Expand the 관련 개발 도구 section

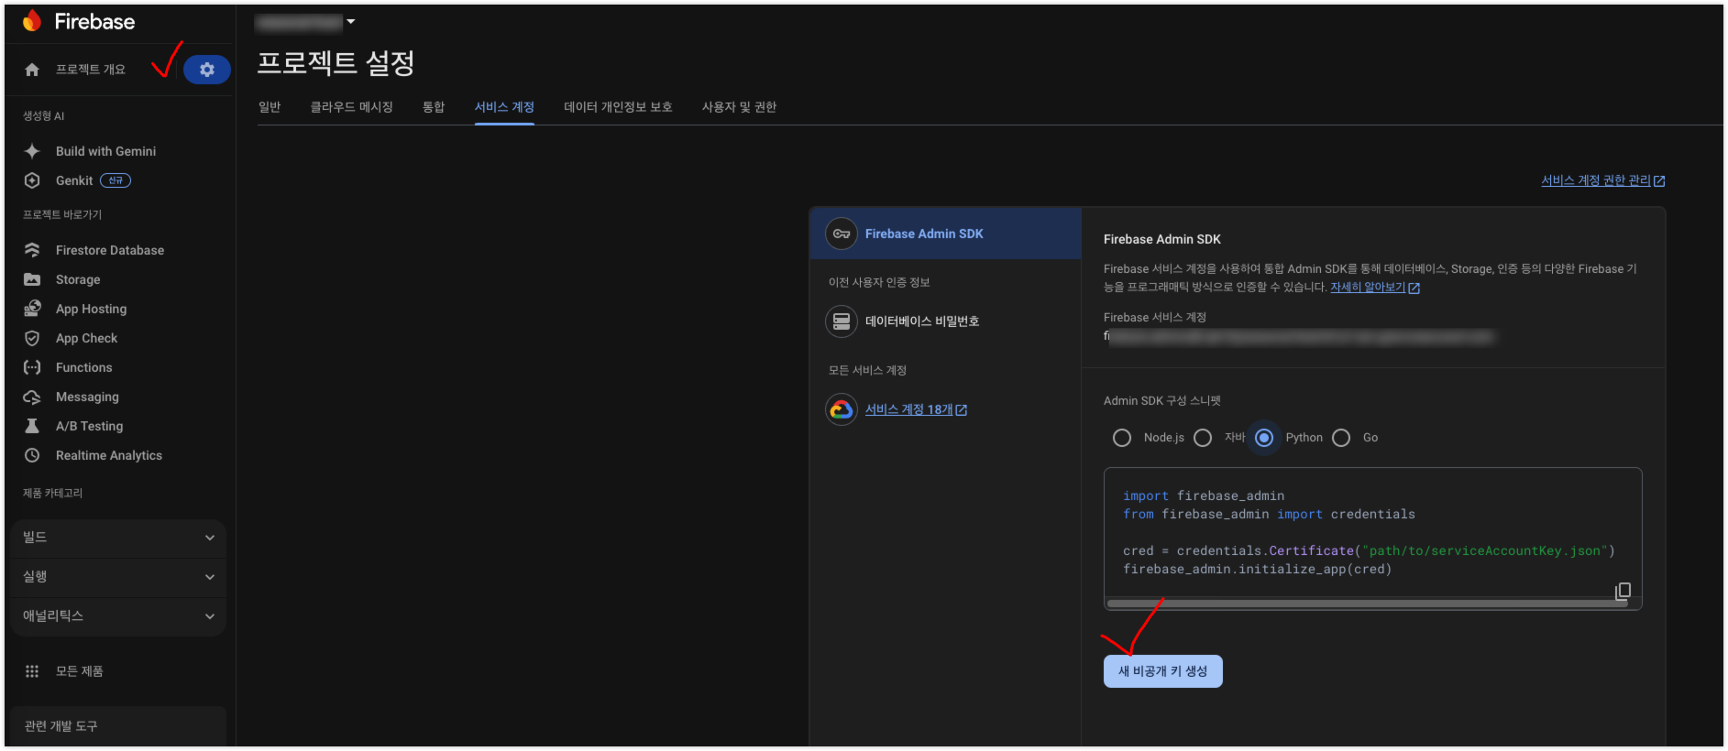click(119, 726)
